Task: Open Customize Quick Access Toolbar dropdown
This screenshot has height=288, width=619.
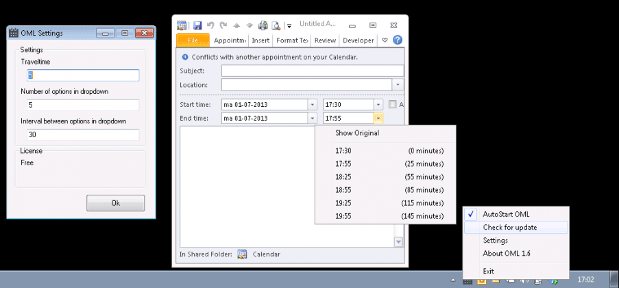Action: [x=289, y=26]
